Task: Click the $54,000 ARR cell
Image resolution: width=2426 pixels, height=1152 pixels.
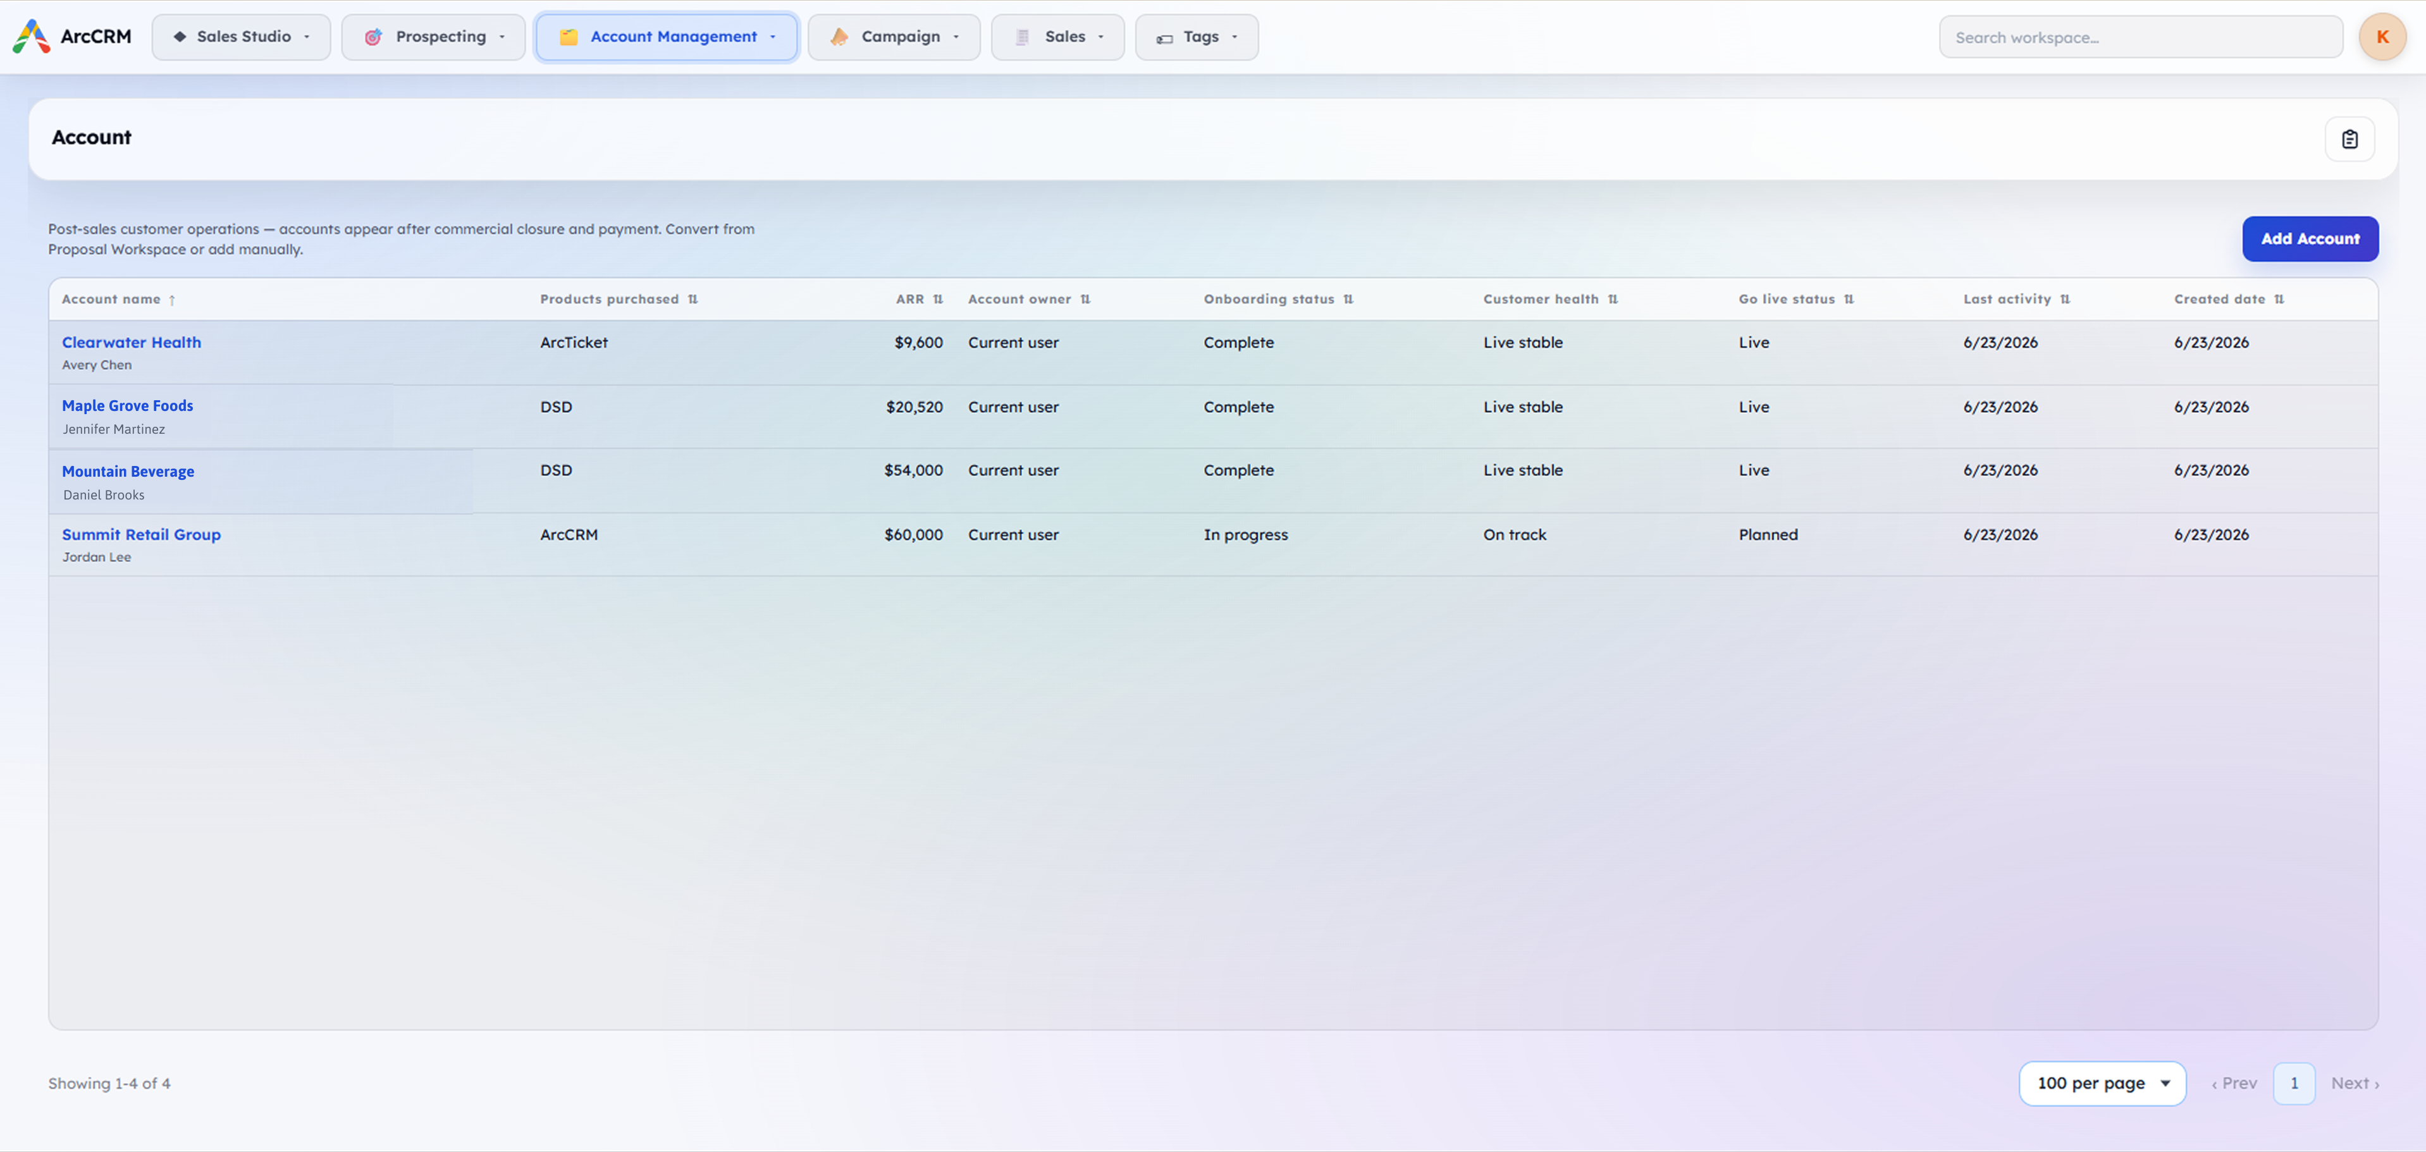Action: (x=913, y=470)
